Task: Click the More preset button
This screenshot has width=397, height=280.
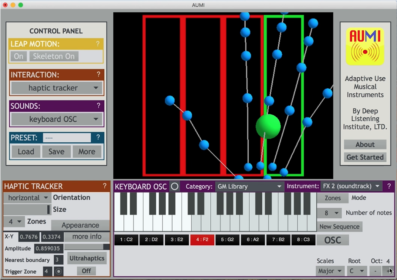Action: (87, 152)
